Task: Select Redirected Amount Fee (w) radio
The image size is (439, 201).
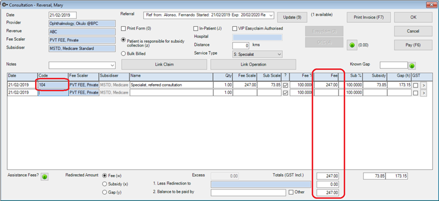Action: click(105, 175)
